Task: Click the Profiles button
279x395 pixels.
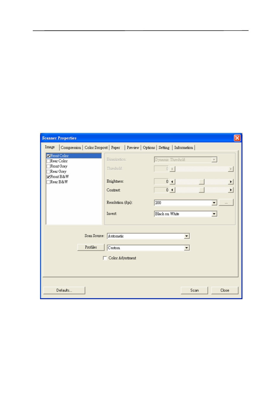Action: coord(91,247)
